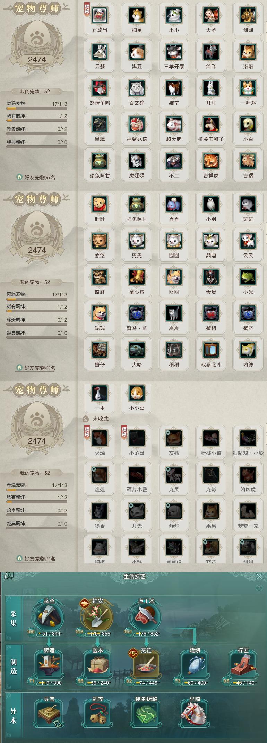Select the 石敢当 pet icon
The image size is (267, 743).
[100, 16]
